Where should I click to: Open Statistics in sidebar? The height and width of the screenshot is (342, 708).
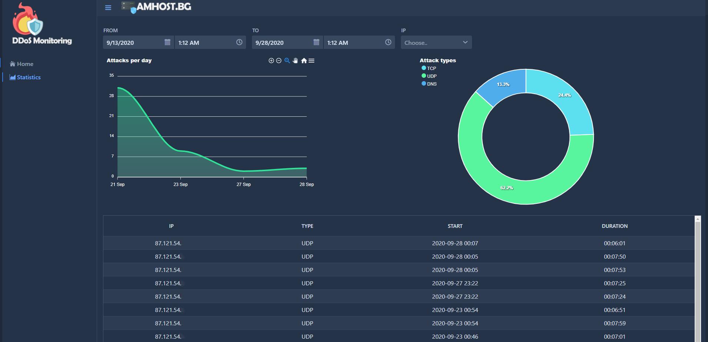point(25,77)
